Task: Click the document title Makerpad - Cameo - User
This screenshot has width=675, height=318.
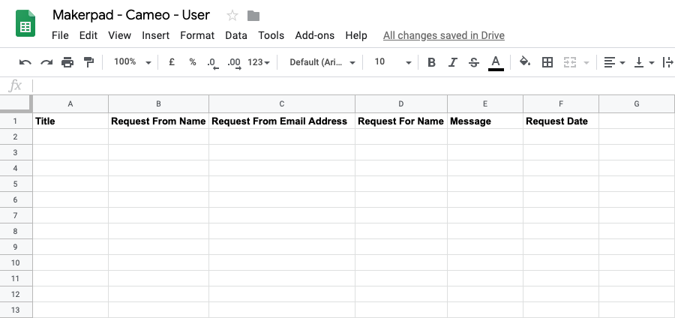Action: (130, 15)
